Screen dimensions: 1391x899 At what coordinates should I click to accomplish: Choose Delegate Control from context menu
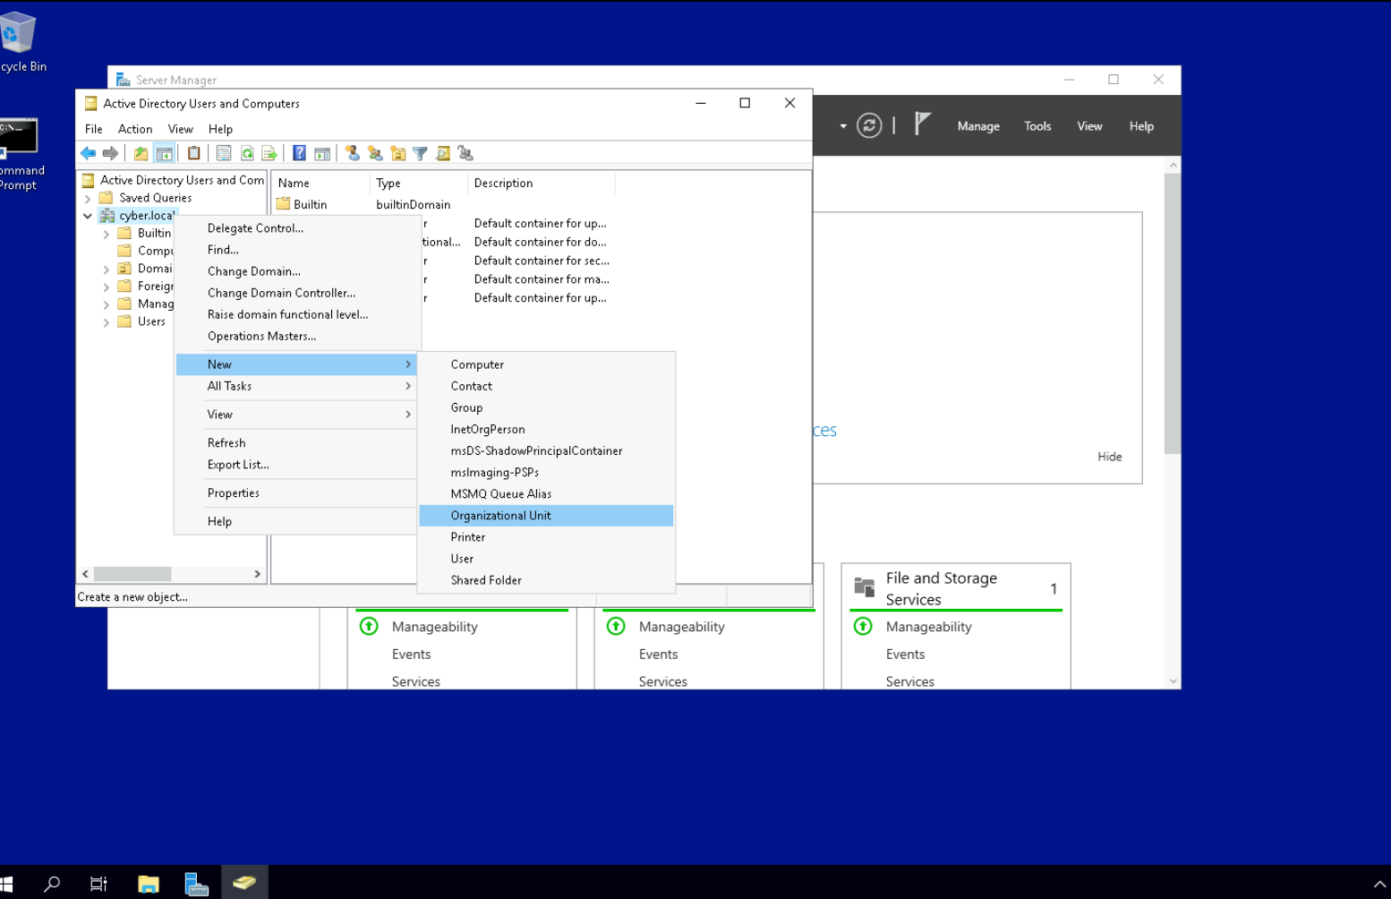297,228
